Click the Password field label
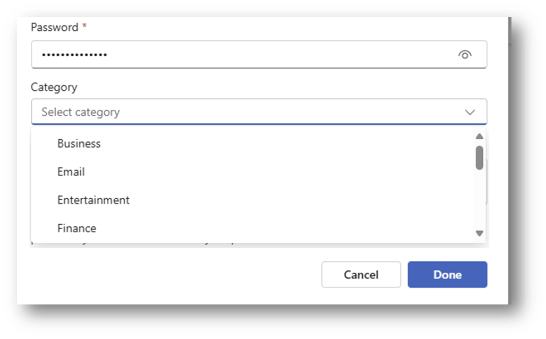Viewport: 546px width, 339px height. [x=54, y=27]
